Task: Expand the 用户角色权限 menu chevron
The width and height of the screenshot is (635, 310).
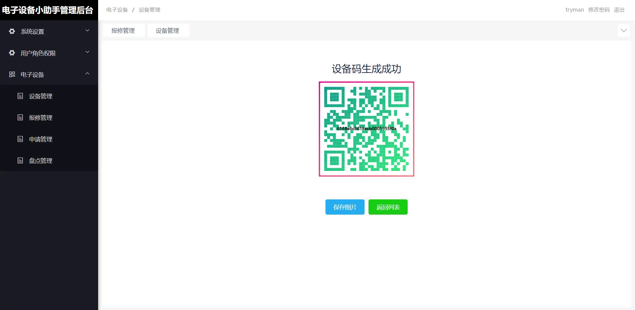Action: [x=87, y=52]
